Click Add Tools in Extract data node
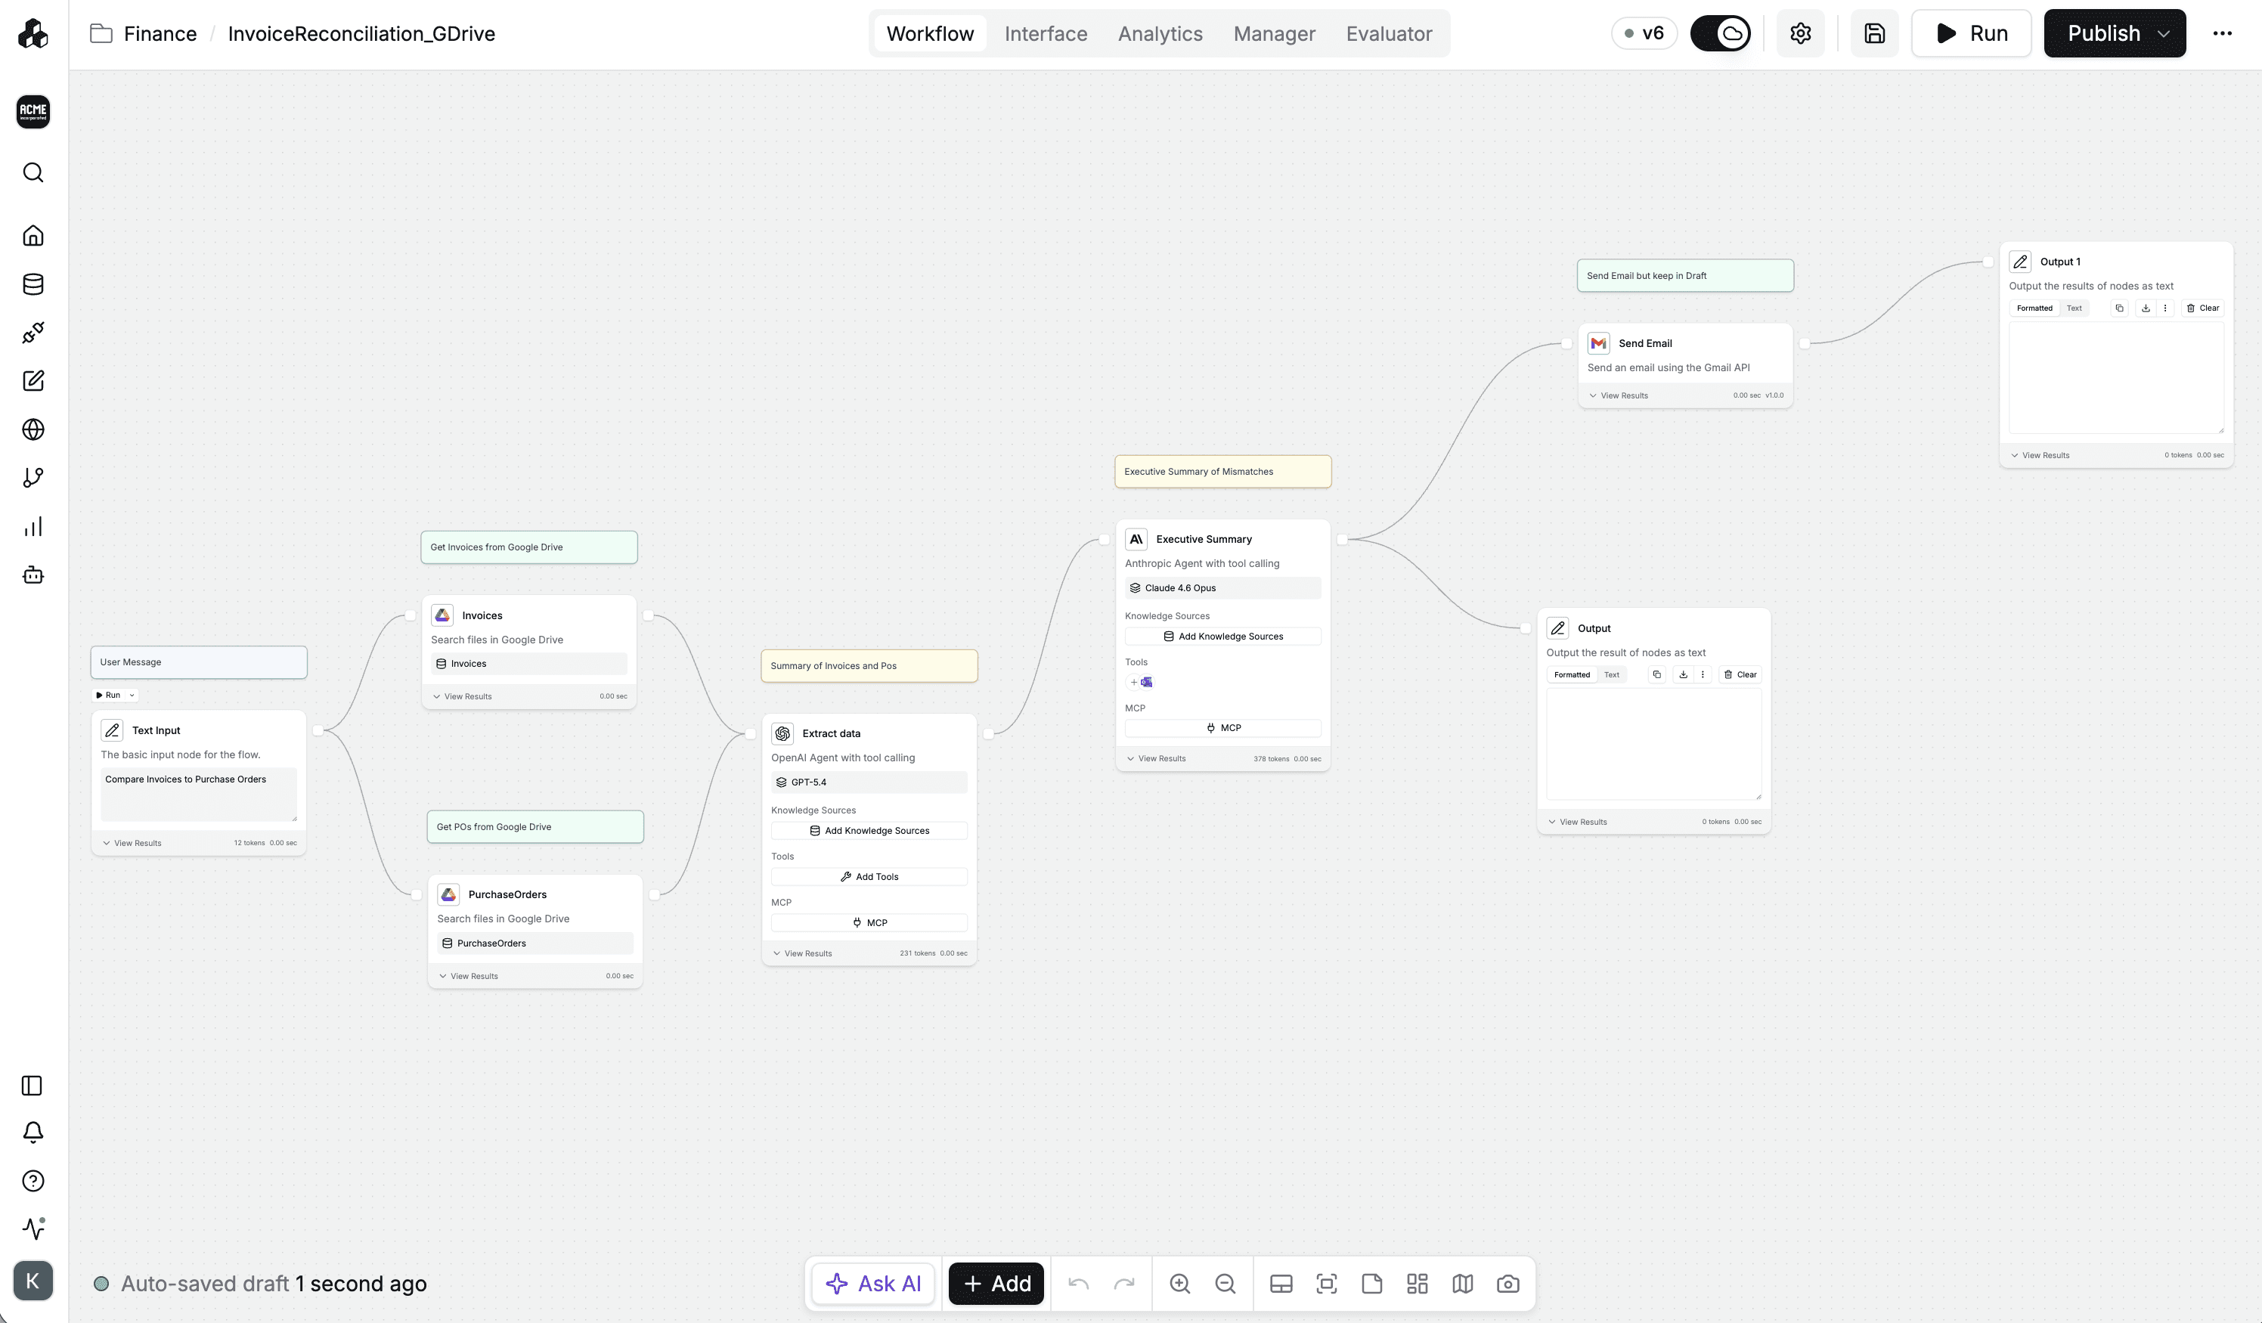 pos(869,877)
